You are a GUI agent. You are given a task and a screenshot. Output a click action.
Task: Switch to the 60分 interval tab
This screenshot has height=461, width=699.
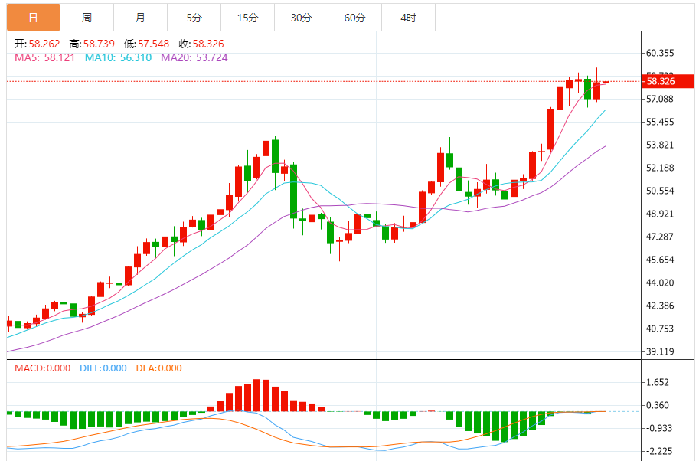coord(354,17)
